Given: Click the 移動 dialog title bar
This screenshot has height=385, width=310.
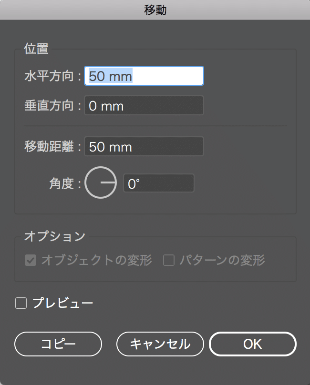Looking at the screenshot, I should 155,10.
